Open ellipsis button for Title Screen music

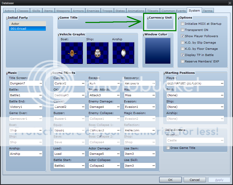[x=40, y=84]
